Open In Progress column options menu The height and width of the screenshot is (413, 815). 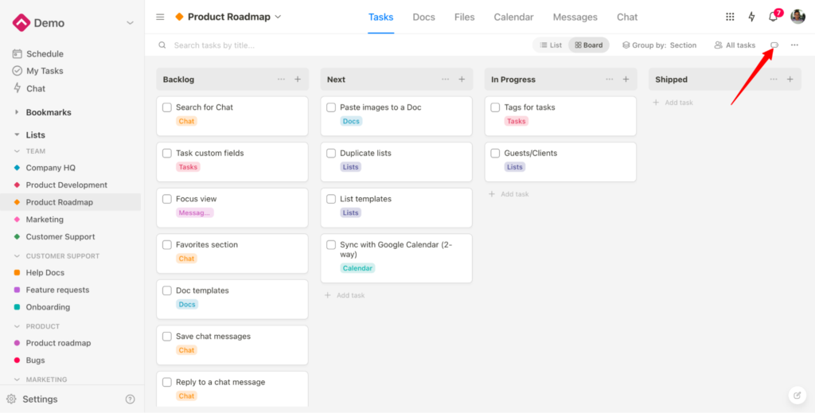tap(610, 80)
